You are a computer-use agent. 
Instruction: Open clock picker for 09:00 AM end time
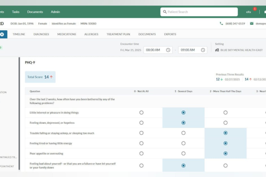[203, 50]
